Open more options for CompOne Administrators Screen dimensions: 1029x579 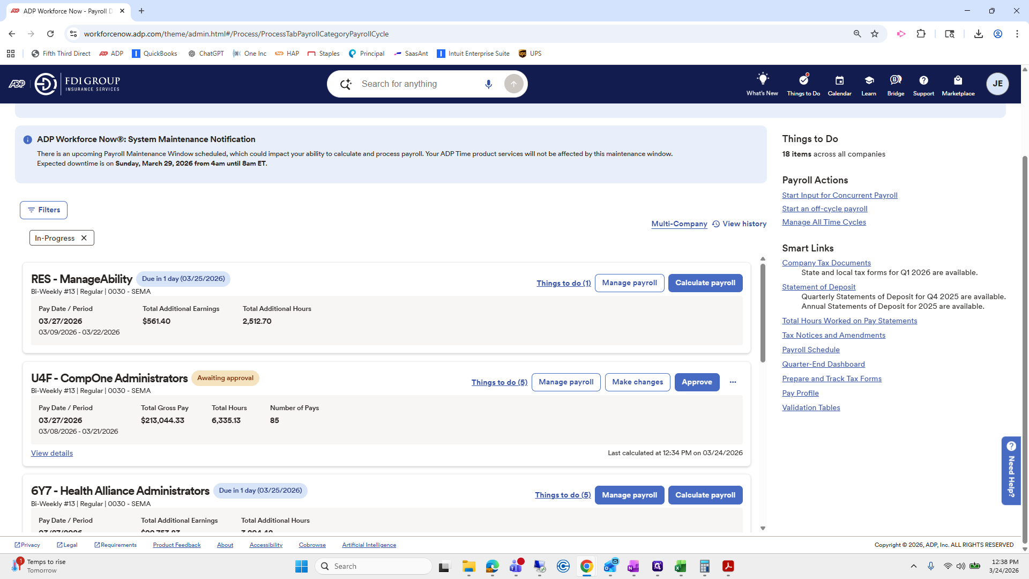[x=733, y=382]
